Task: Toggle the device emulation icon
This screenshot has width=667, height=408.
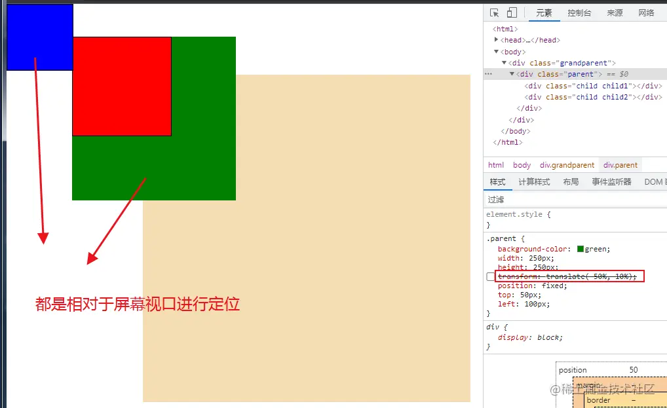Action: [512, 12]
